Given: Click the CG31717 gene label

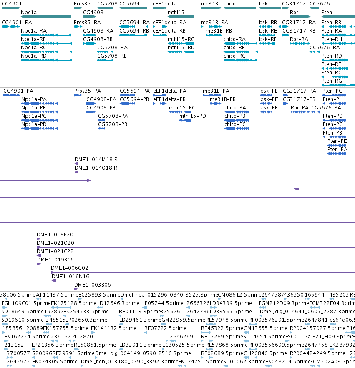Looking at the screenshot, I should coord(294,4).
